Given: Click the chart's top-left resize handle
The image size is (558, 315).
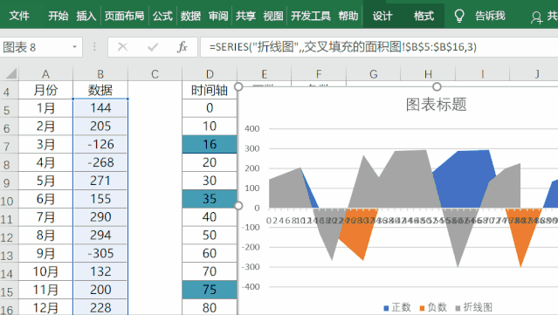Looking at the screenshot, I should pos(238,86).
